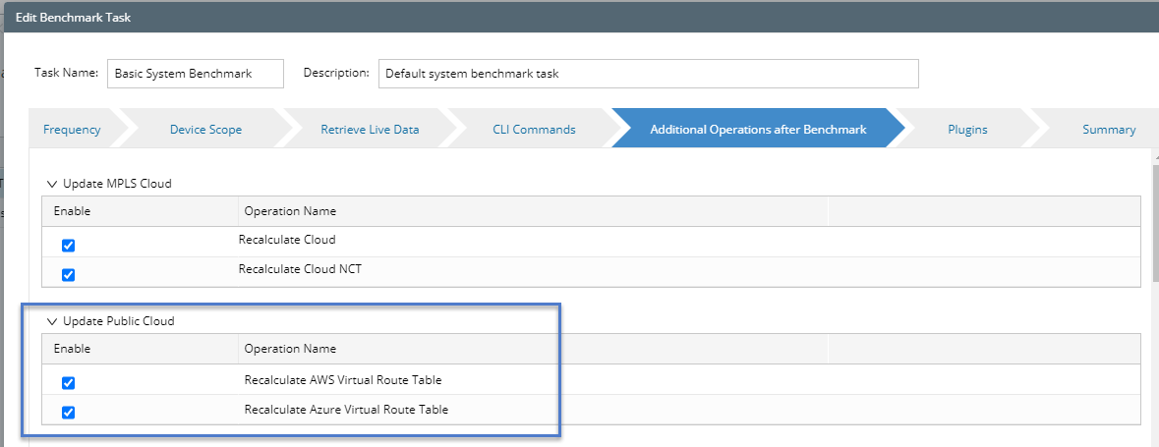Switch to the Frequency tab
The height and width of the screenshot is (447, 1159).
click(x=72, y=130)
